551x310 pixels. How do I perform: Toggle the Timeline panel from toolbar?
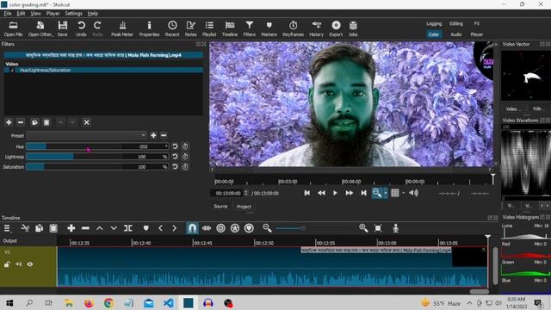[230, 28]
